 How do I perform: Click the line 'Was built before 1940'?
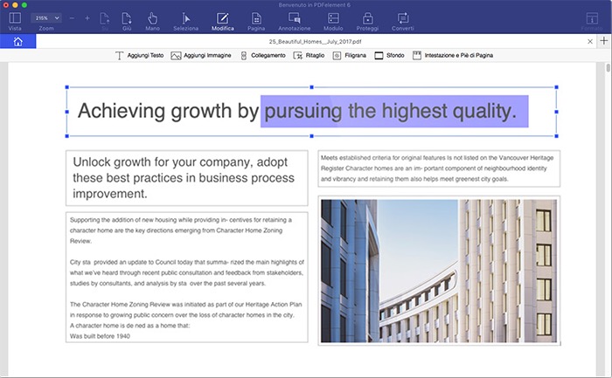(100, 336)
